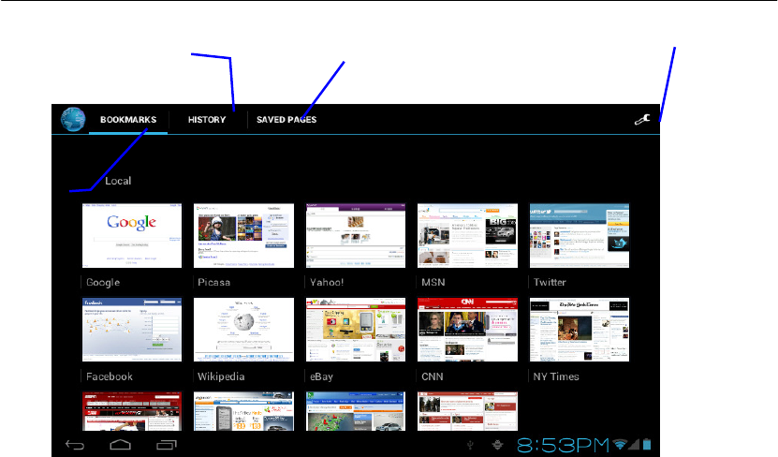Screen dimensions: 778x457
Task: Open the Facebook bookmark thumbnail
Action: coord(132,330)
